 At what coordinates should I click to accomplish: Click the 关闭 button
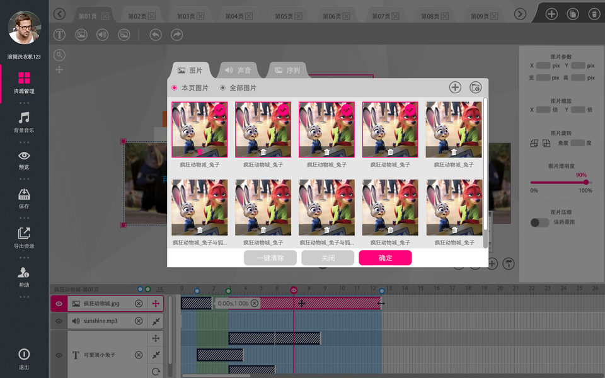[x=328, y=258]
